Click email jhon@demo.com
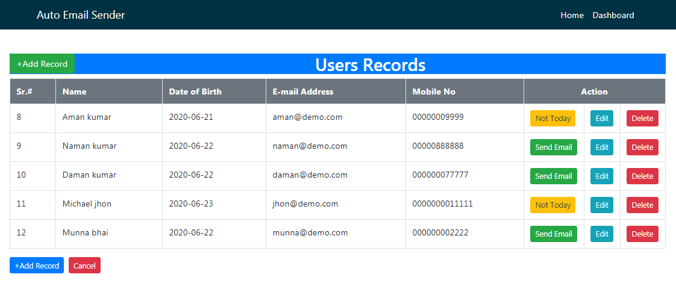The width and height of the screenshot is (676, 286). pyautogui.click(x=305, y=204)
